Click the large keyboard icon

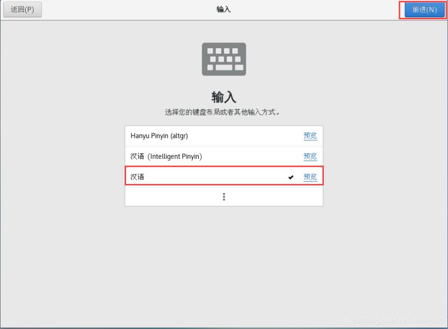coord(223,59)
